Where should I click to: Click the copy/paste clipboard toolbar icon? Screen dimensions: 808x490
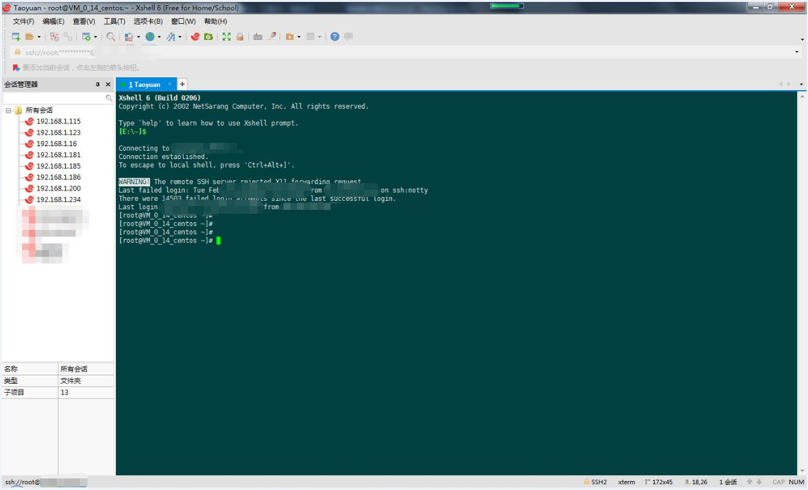129,37
